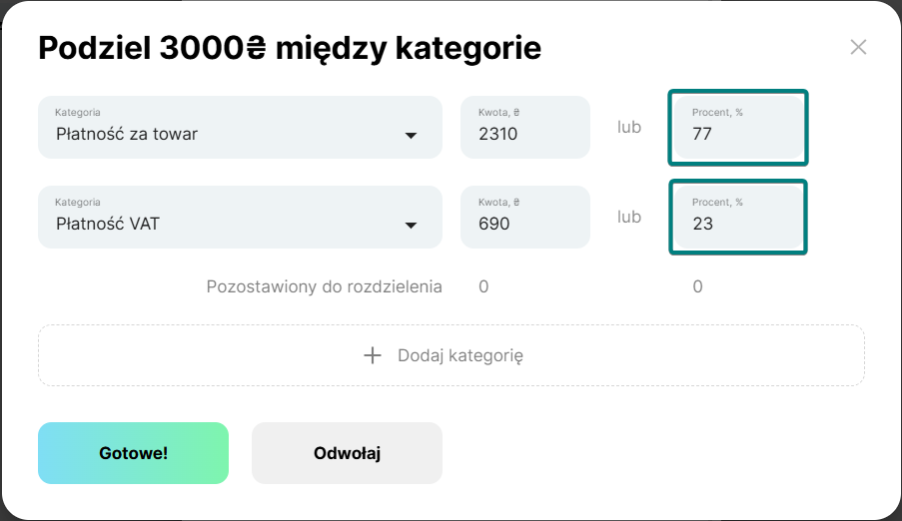This screenshot has height=521, width=902.
Task: Click the Pozostawiony do rozdzielenia label
Action: click(324, 286)
